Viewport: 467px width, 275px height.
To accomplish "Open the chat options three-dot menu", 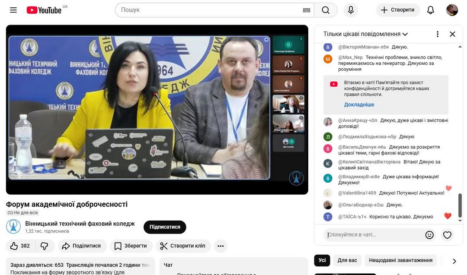I will click(x=438, y=34).
